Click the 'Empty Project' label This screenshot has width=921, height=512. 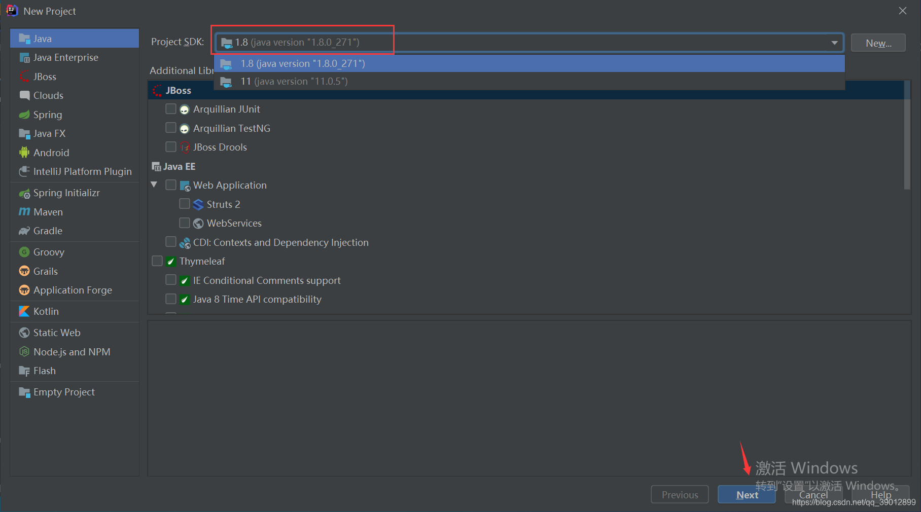point(64,392)
